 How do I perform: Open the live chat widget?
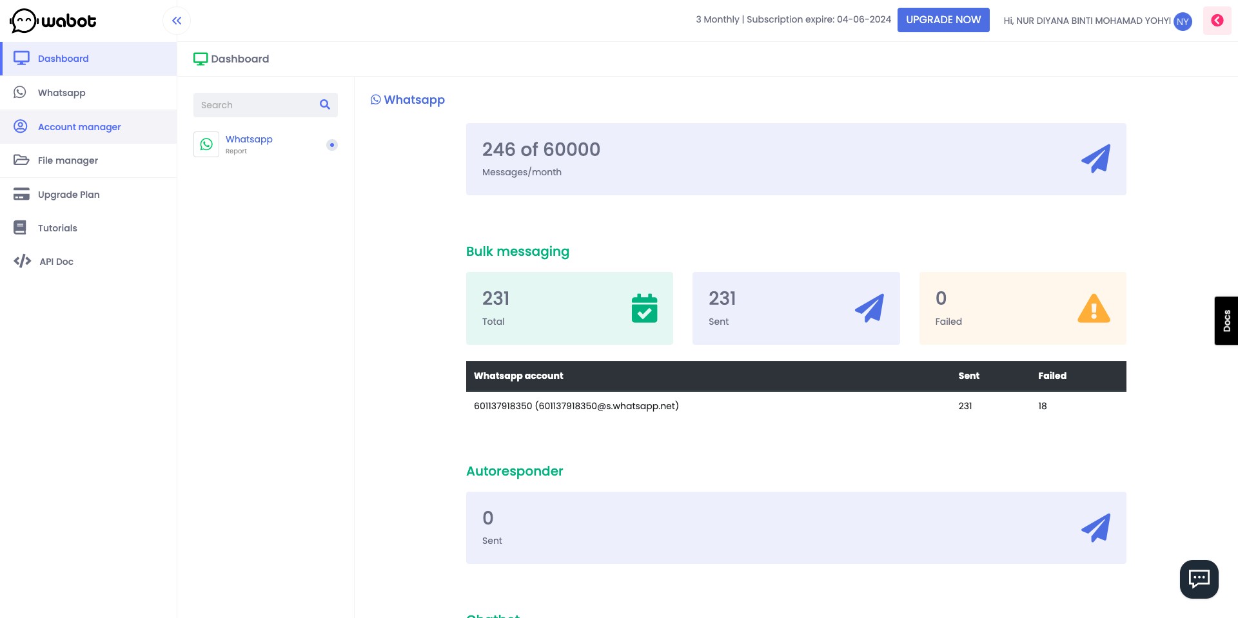point(1199,579)
